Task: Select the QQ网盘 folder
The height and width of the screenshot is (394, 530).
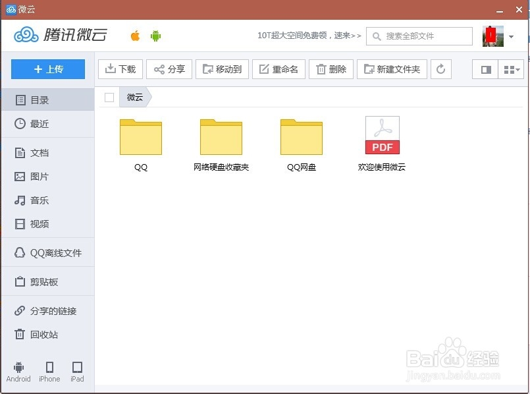Action: click(302, 145)
